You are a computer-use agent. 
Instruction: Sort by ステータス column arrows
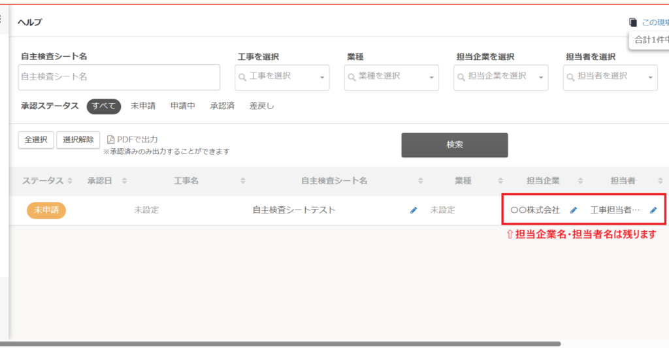tap(70, 181)
